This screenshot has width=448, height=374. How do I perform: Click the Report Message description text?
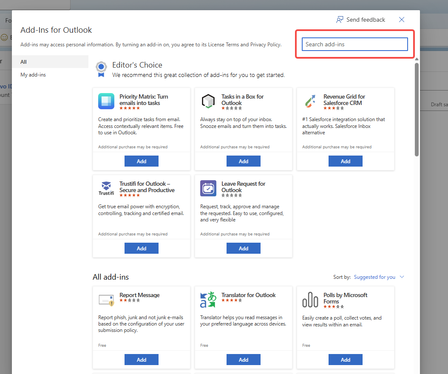(x=141, y=324)
